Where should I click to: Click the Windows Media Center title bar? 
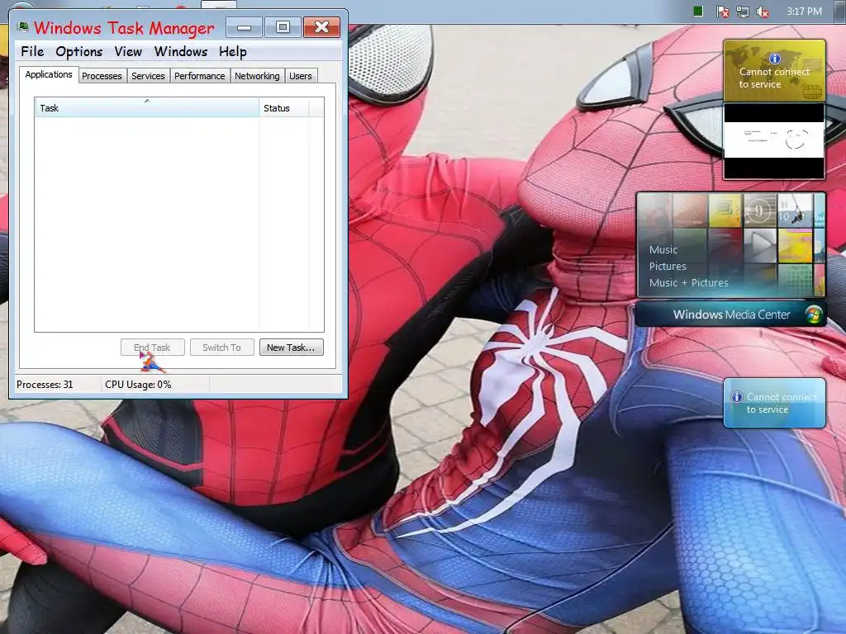click(x=731, y=315)
